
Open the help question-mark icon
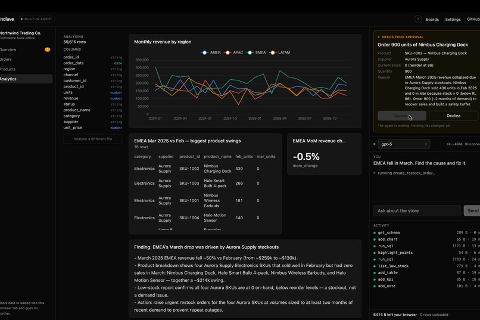(417, 19)
